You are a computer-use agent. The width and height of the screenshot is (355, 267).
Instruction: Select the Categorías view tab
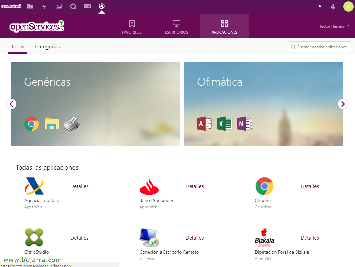(x=48, y=47)
